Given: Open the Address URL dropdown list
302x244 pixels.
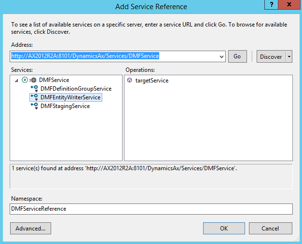Looking at the screenshot, I should point(221,56).
